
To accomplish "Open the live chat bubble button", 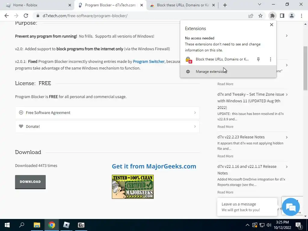I will (291, 207).
